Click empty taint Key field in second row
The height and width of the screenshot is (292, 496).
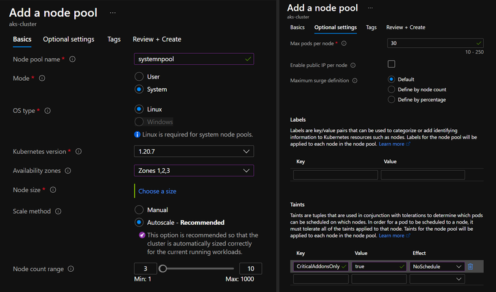(321, 279)
